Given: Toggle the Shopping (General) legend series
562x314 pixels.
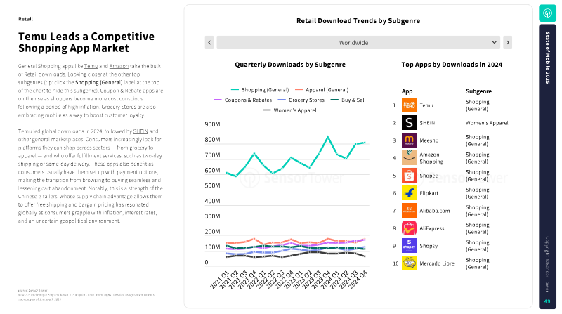Looking at the screenshot, I should [260, 90].
